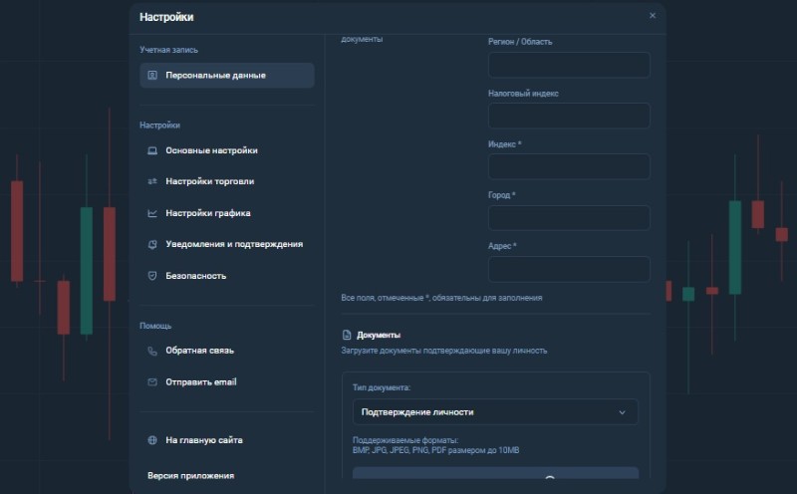Viewport: 797px width, 494px height.
Task: Click the chart settings graph icon
Action: 152,213
